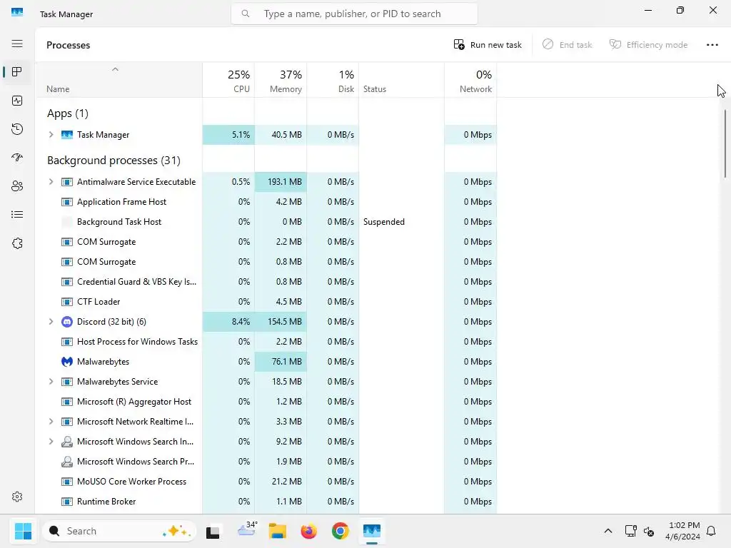Click the Efficiency mode button
Image resolution: width=731 pixels, height=548 pixels.
tap(648, 45)
